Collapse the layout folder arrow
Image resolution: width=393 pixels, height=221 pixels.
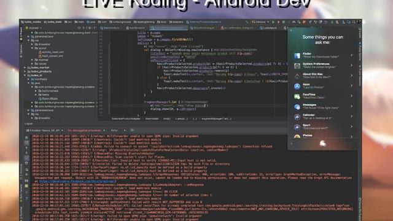tap(33, 48)
